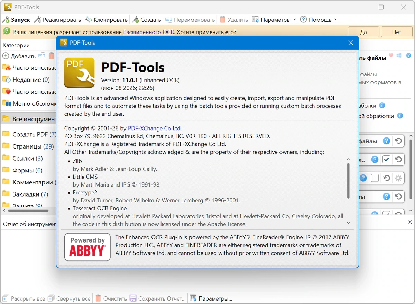Reset the step row with the checked checkbox
Image resolution: width=415 pixels, height=304 pixels.
click(398, 160)
